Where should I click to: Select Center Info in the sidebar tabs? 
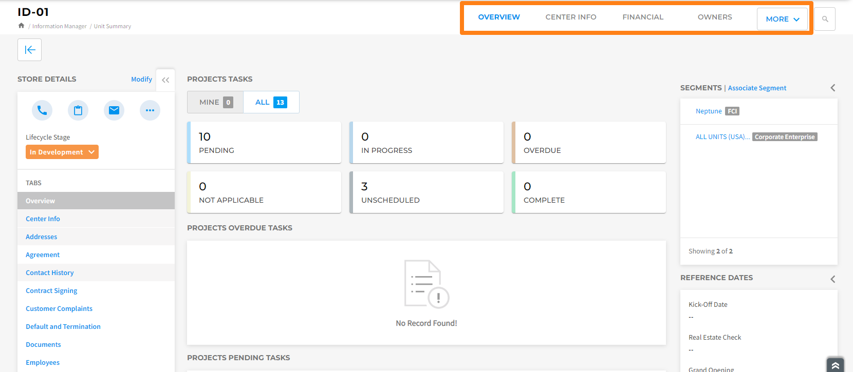click(x=96, y=219)
